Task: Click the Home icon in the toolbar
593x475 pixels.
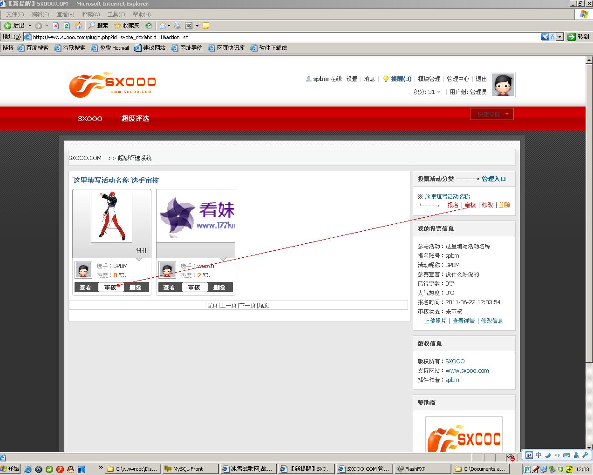Action: coord(79,26)
